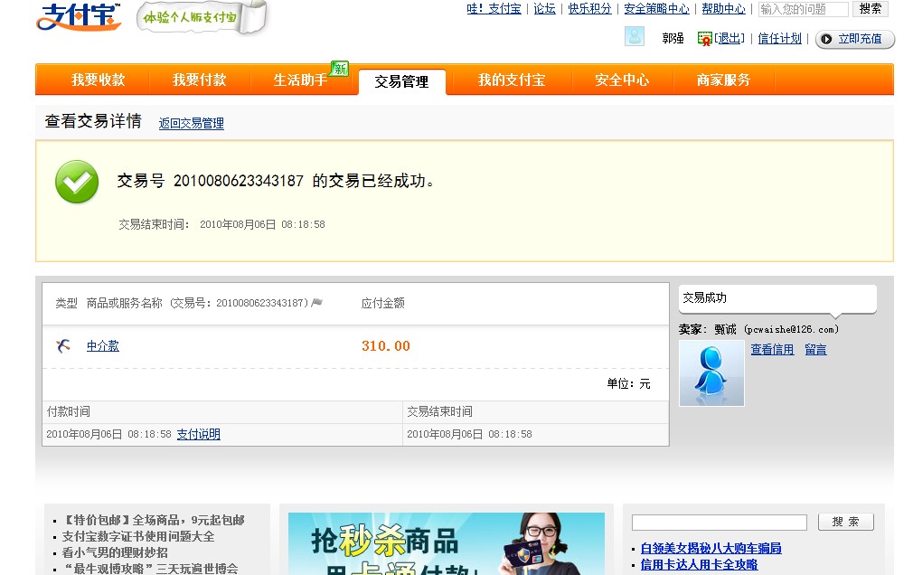Click the user avatar icon beside 郭强
Viewport: 913px width, 575px height.
635,37
